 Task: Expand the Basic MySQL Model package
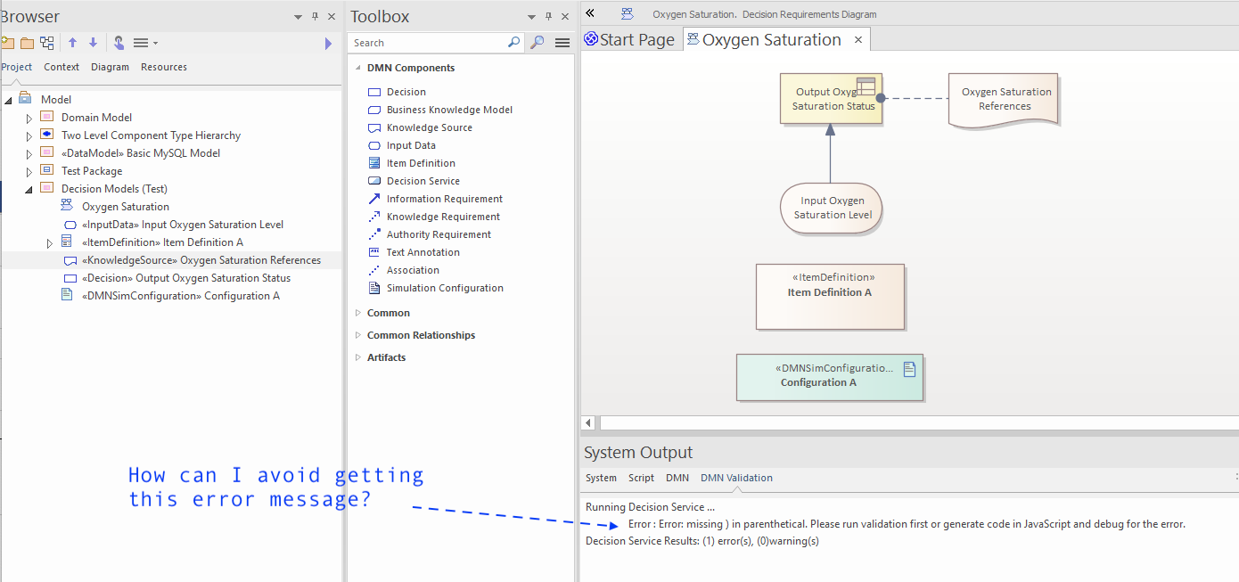coord(29,153)
